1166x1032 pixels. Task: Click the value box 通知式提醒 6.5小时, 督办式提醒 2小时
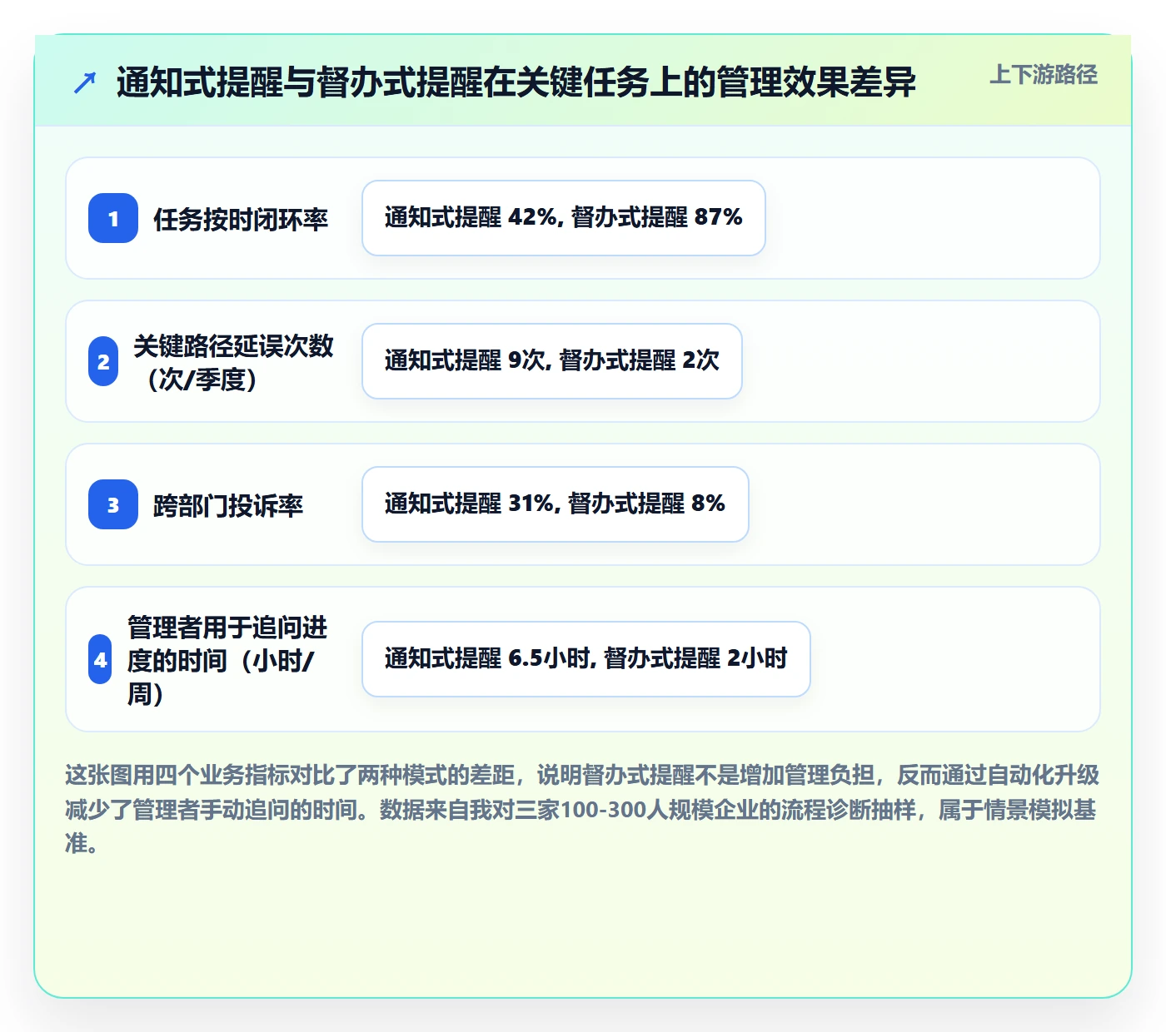(586, 659)
